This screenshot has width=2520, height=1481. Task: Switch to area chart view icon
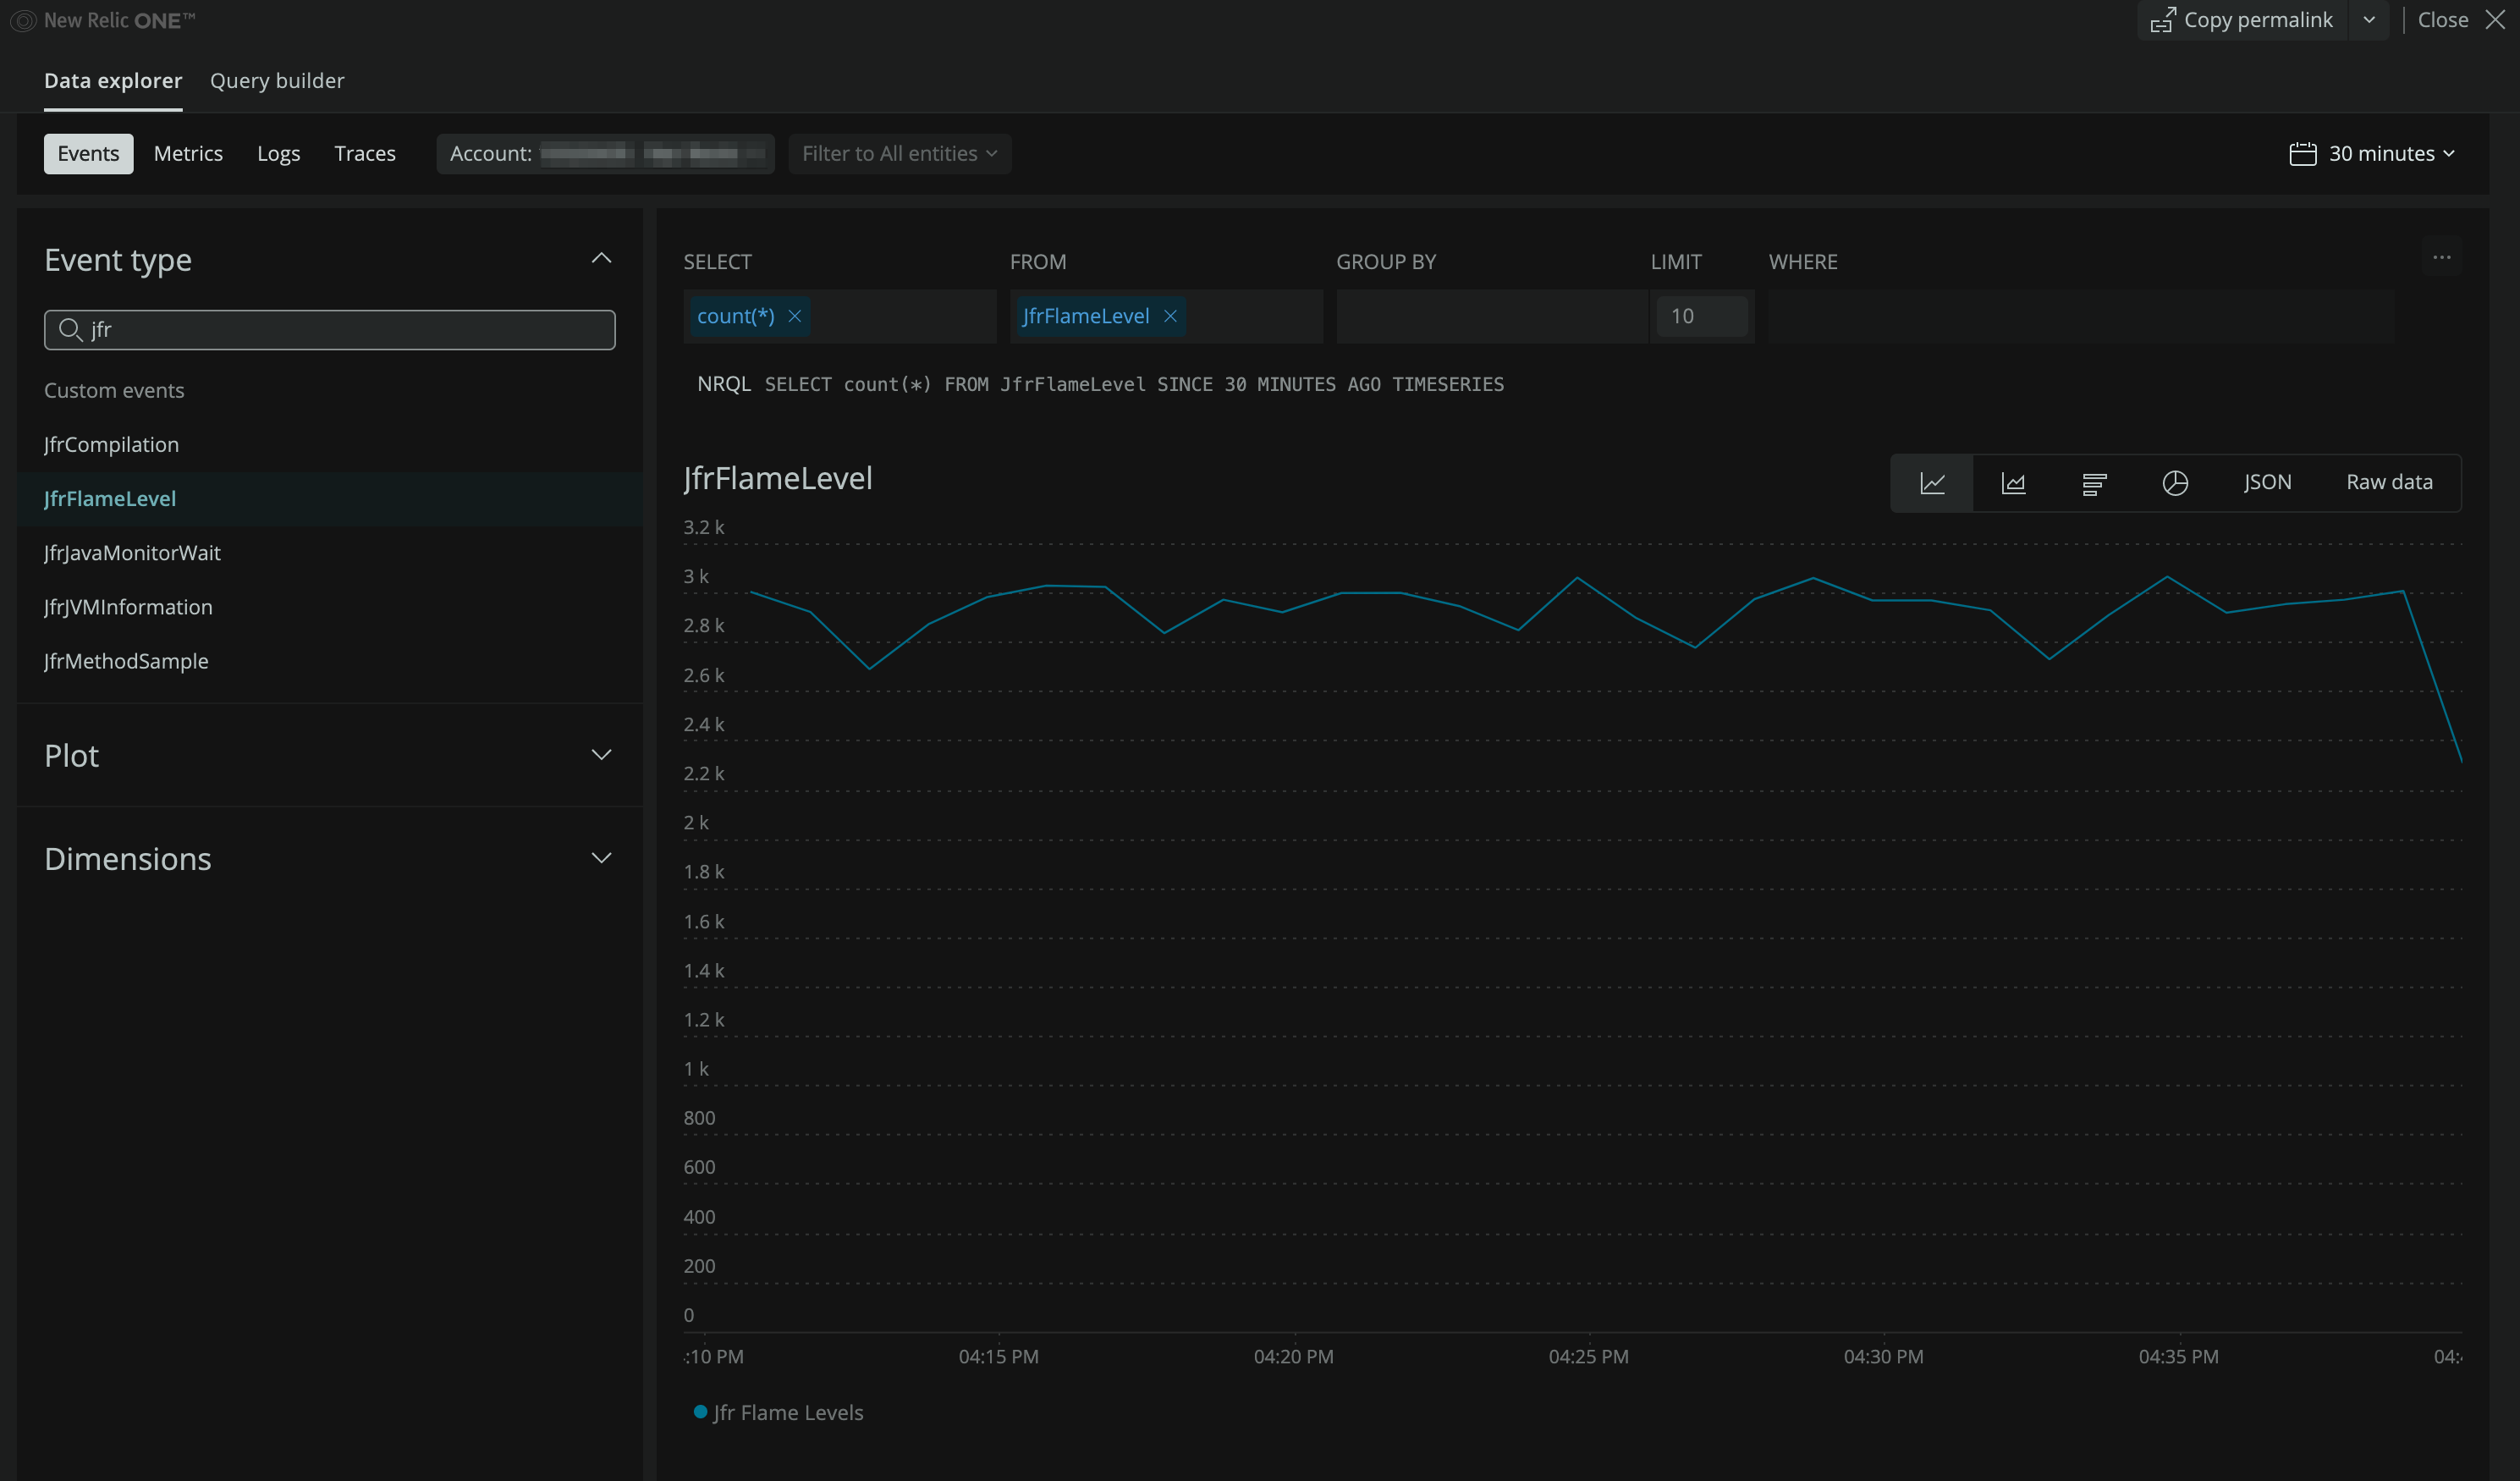pyautogui.click(x=2013, y=483)
